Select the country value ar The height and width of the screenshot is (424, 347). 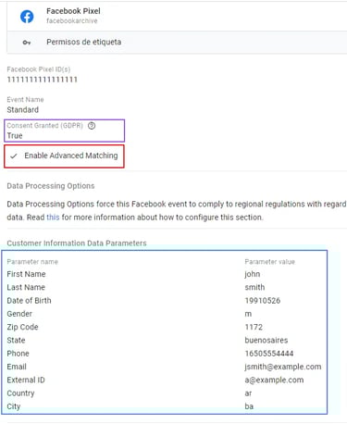pos(248,393)
